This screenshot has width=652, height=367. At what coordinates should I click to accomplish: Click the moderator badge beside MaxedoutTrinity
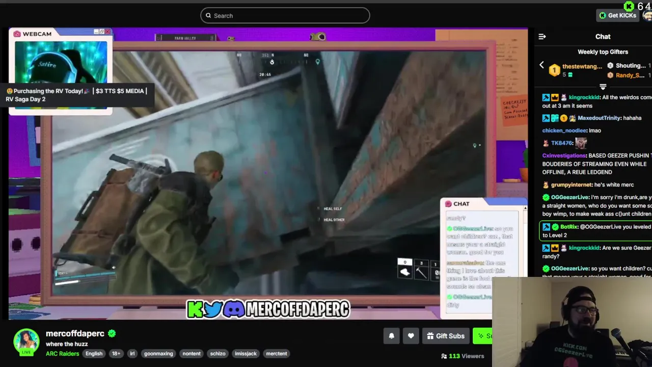click(x=546, y=118)
